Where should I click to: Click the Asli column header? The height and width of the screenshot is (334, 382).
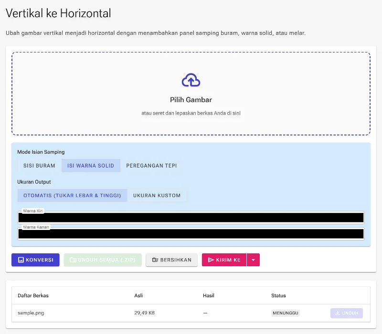(x=138, y=295)
